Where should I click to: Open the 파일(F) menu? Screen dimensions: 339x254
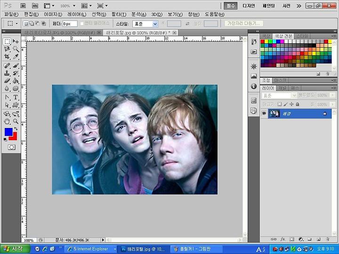click(11, 15)
